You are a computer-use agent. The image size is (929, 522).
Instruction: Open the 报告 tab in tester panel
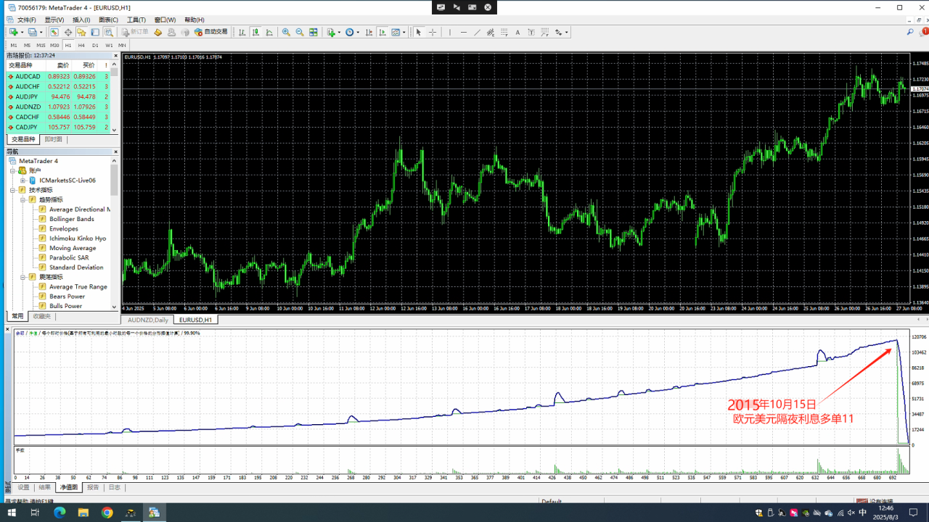coord(93,488)
